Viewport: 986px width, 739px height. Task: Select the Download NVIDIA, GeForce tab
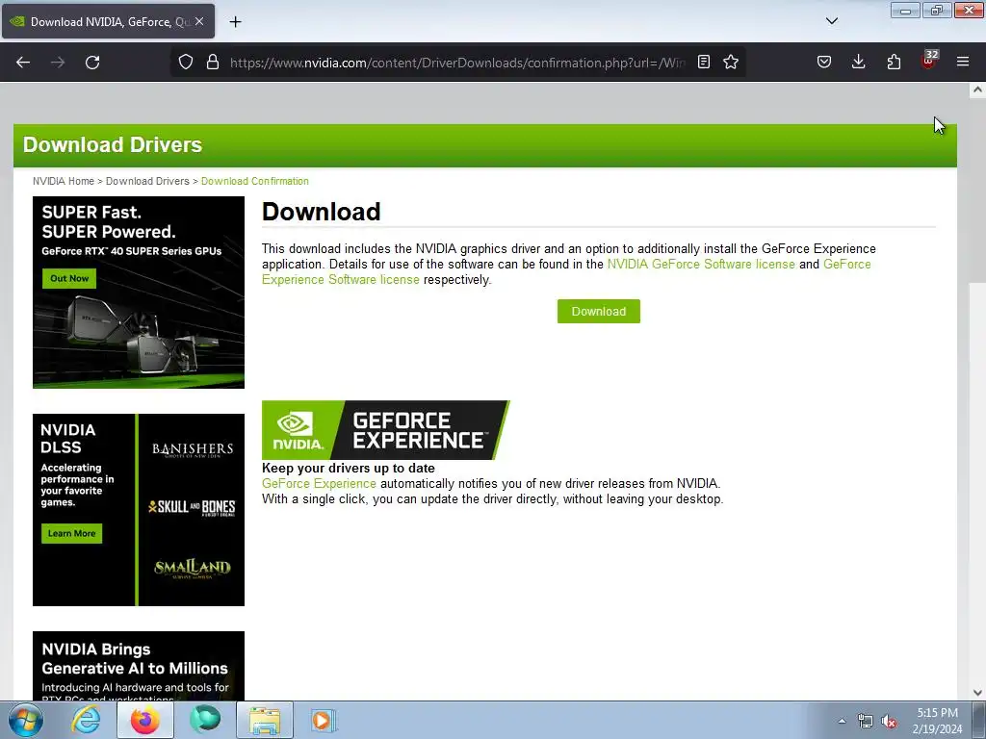click(108, 21)
